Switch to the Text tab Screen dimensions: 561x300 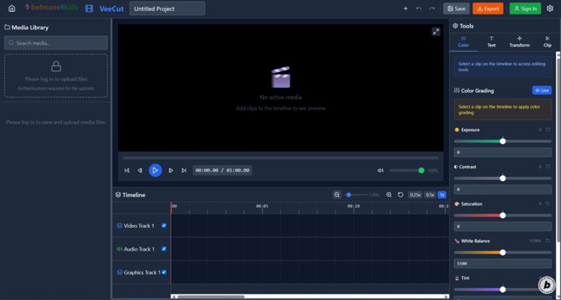[491, 42]
